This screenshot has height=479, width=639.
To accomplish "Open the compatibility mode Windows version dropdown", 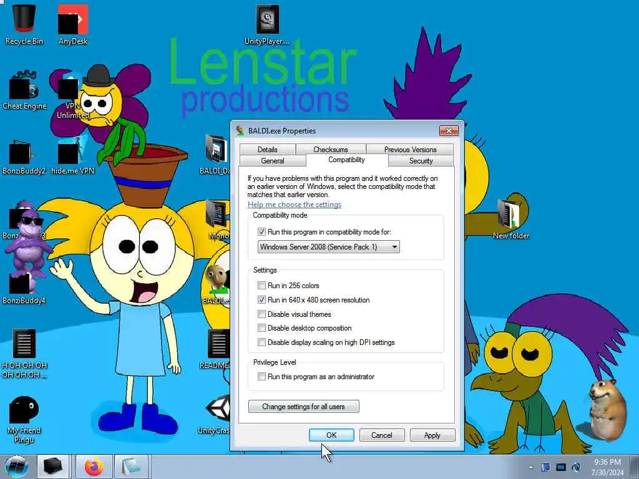I will point(328,247).
